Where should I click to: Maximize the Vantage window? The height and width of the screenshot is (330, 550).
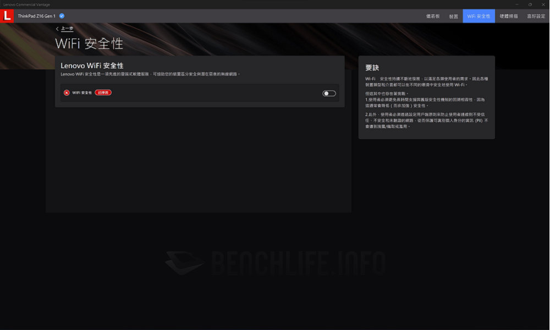click(x=530, y=4)
